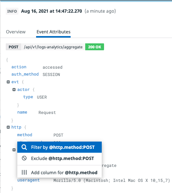Switch to the Overview tab
Image resolution: width=172 pixels, height=193 pixels.
pos(16,32)
